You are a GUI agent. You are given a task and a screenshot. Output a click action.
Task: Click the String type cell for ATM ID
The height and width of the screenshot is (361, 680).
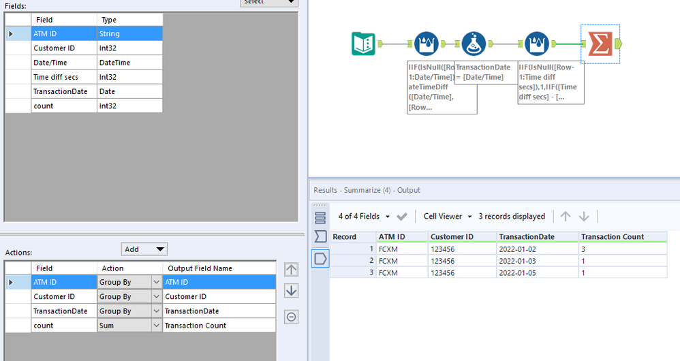[129, 34]
